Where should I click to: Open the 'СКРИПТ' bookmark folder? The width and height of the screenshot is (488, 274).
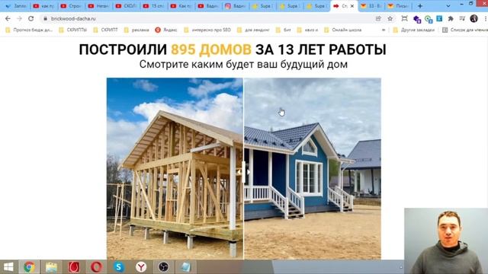(105, 30)
